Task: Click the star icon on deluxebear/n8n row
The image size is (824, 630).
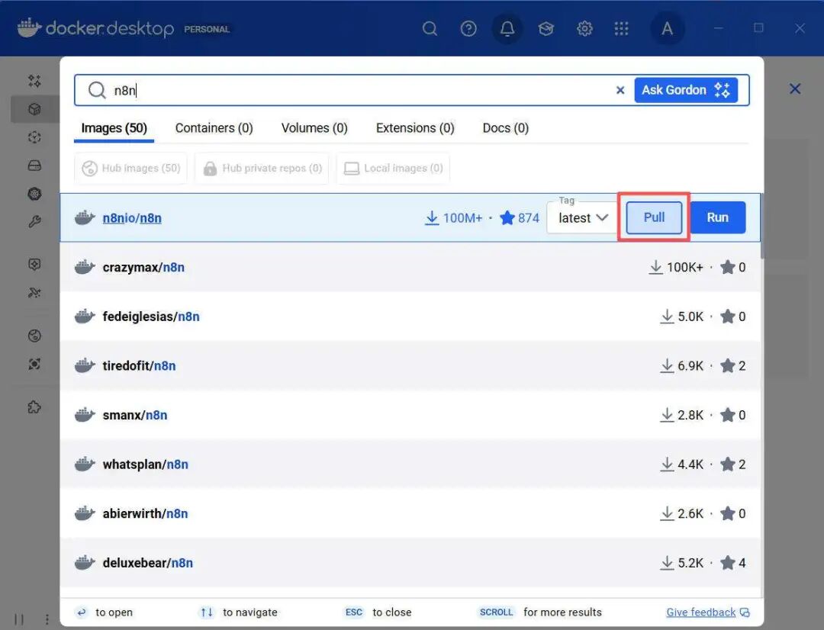Action: tap(727, 563)
